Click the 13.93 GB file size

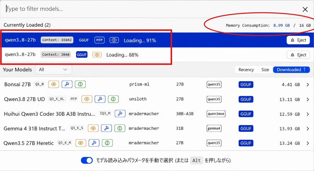pos(290,129)
